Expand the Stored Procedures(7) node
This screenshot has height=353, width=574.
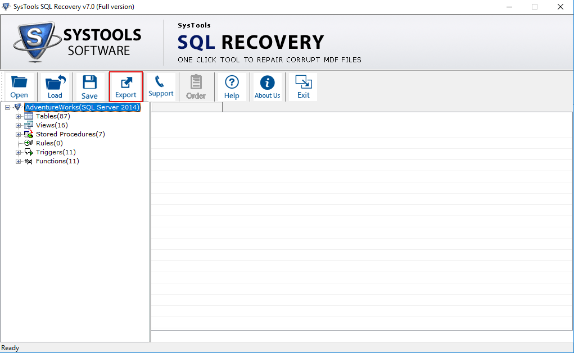point(18,134)
